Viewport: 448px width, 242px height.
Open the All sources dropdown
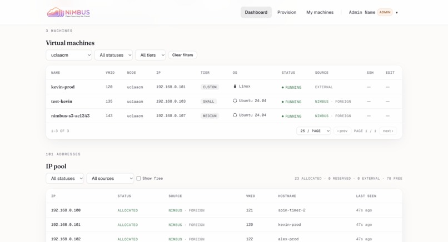110,178
